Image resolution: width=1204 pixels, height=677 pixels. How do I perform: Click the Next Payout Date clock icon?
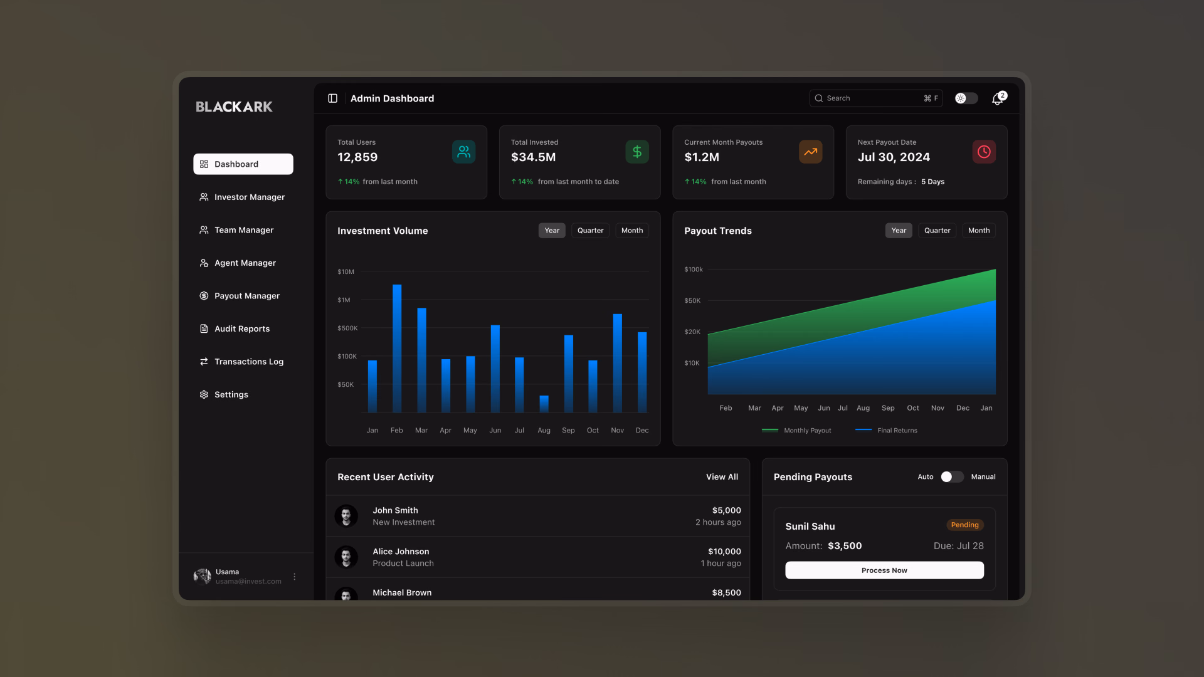click(x=984, y=152)
